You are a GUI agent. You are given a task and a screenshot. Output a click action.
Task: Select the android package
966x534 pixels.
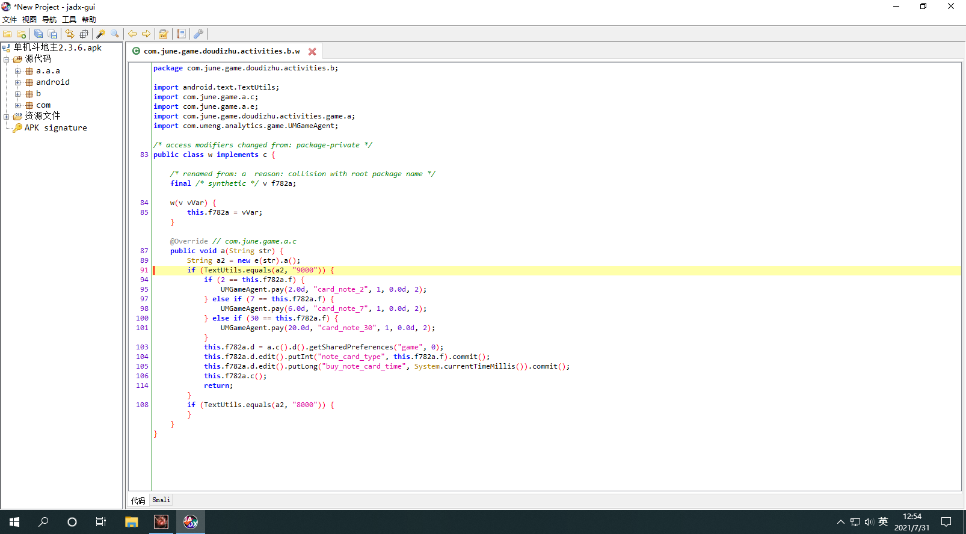53,82
